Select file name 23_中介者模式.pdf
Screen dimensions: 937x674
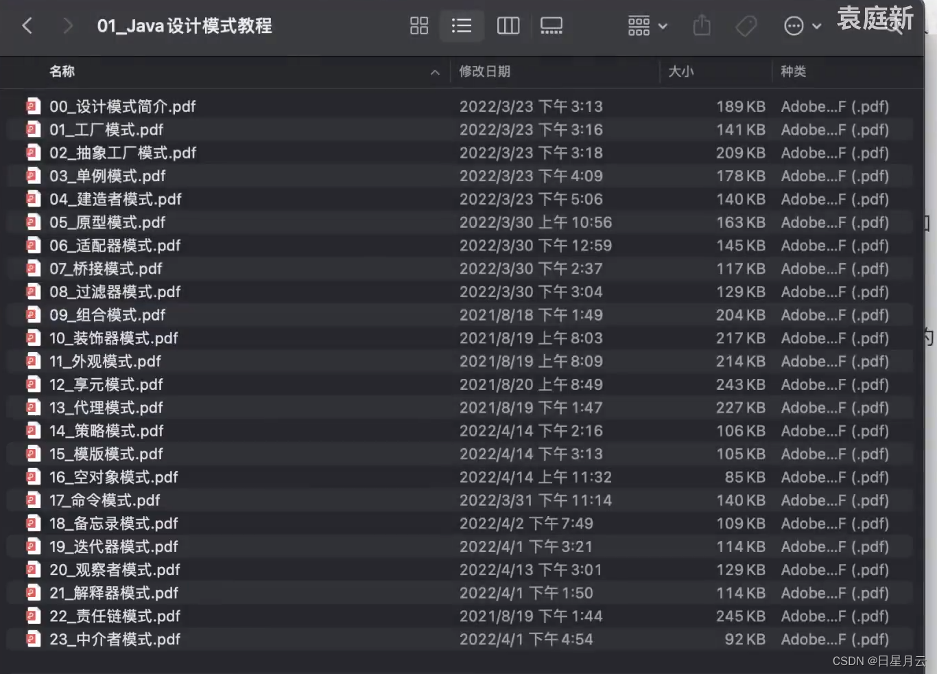[115, 639]
